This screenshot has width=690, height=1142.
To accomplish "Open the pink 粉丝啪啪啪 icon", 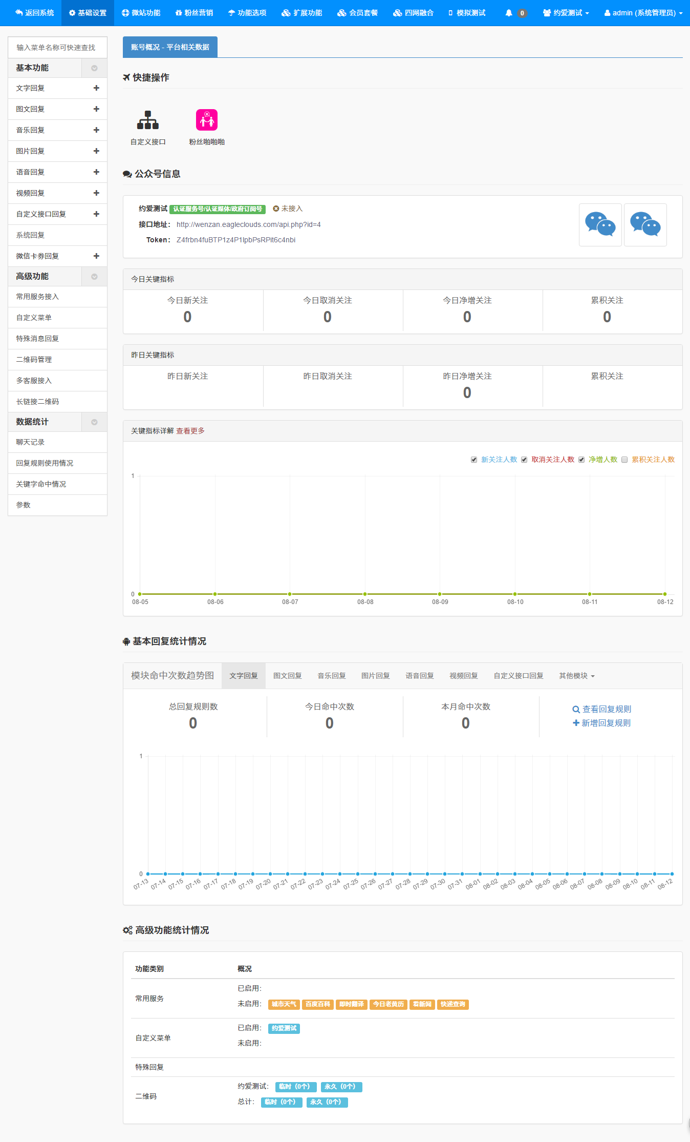I will [x=207, y=120].
